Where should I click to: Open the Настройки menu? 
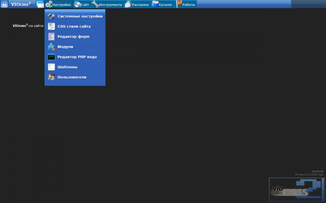point(59,4)
